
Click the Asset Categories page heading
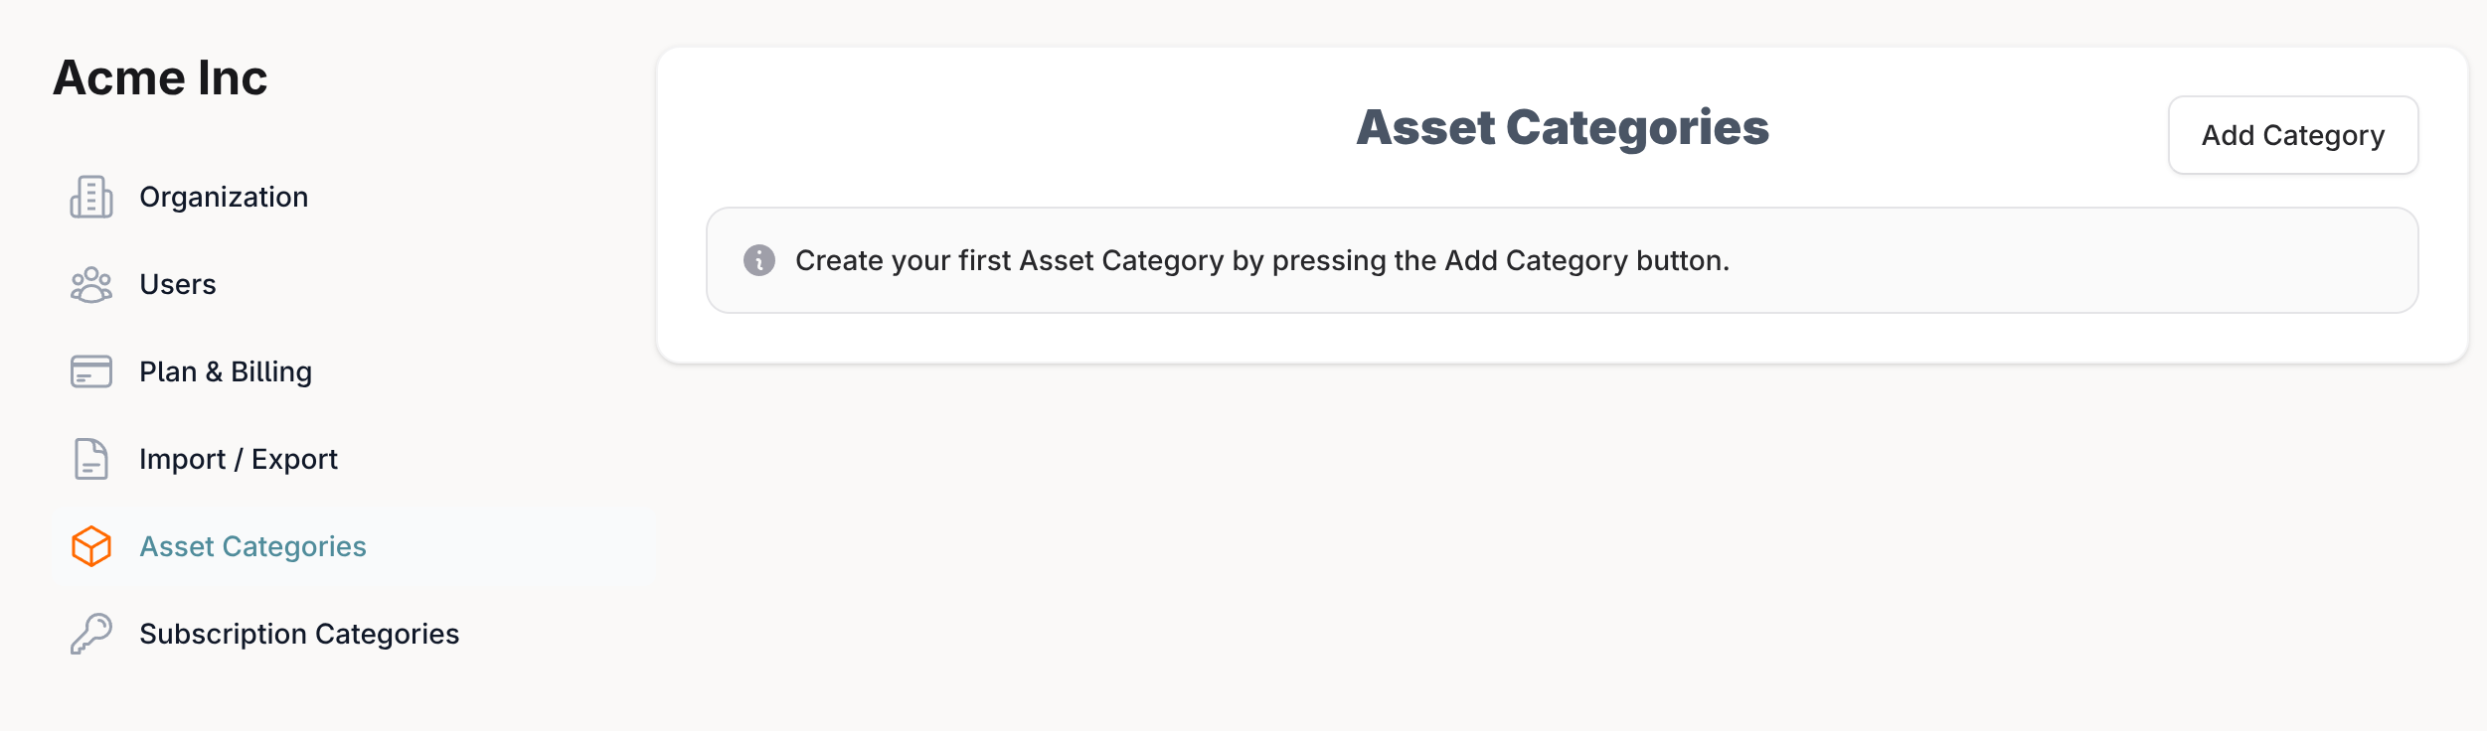coord(1563,127)
